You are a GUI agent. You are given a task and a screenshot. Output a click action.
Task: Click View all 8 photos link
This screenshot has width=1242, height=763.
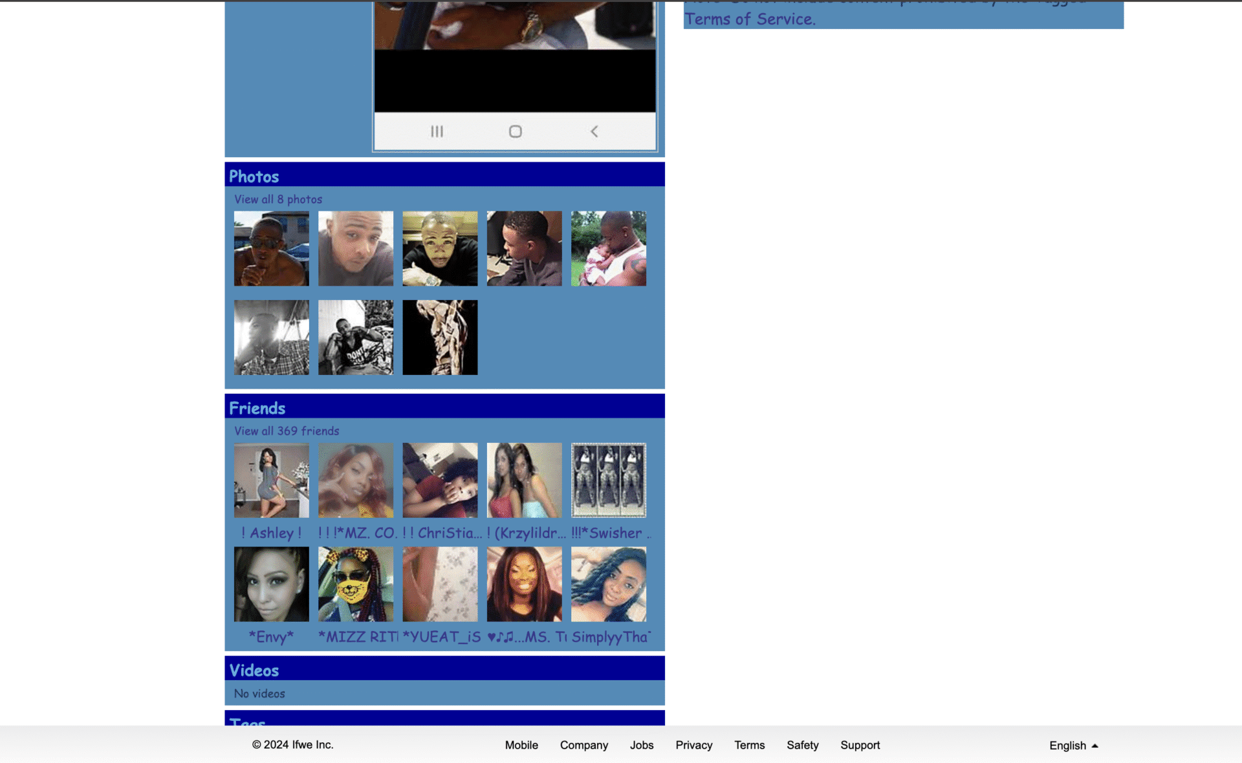278,199
